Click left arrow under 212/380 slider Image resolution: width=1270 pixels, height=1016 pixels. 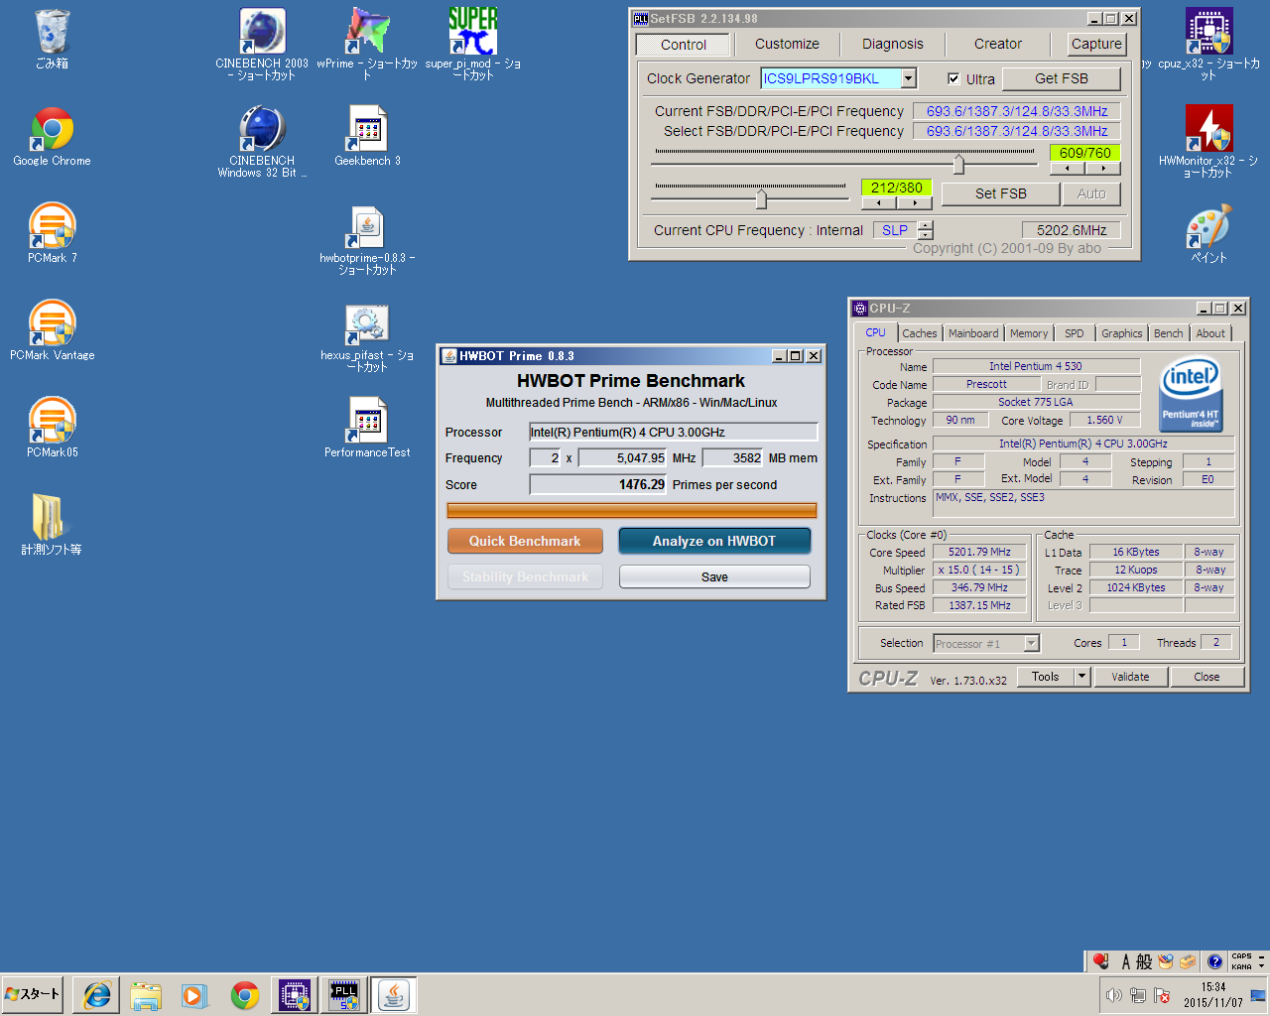[879, 202]
